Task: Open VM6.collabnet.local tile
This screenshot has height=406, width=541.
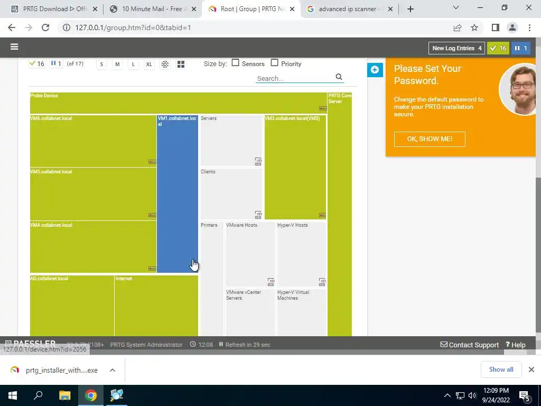Action: (93, 141)
